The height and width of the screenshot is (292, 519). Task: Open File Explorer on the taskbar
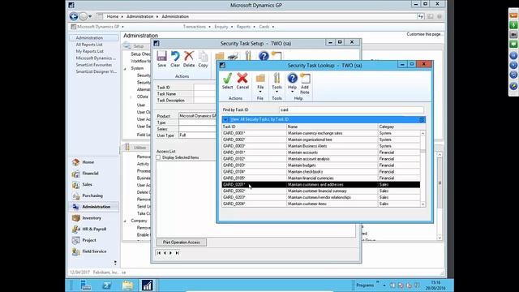point(127,285)
